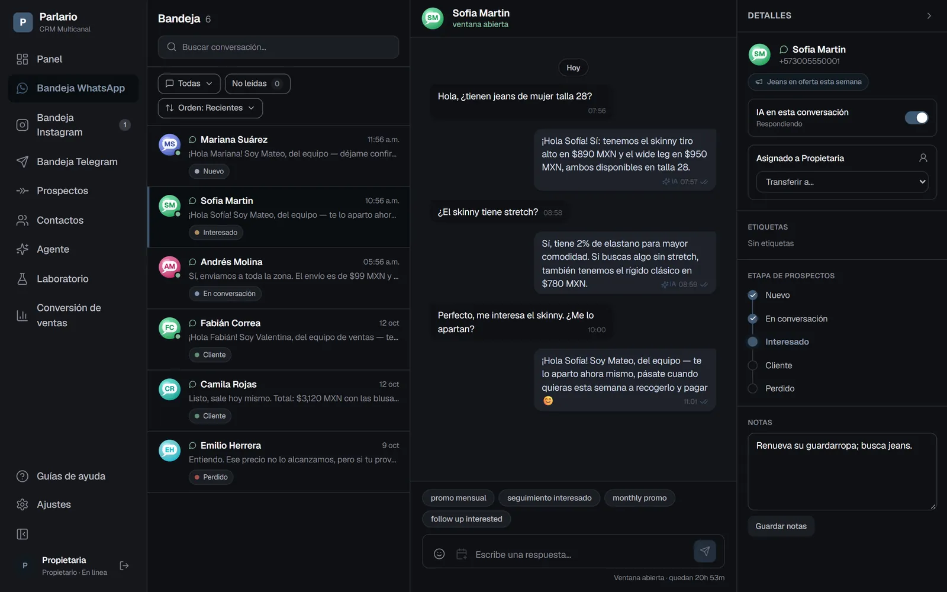Click the search magnifier icon in Bandeja
947x592 pixels.
(172, 47)
